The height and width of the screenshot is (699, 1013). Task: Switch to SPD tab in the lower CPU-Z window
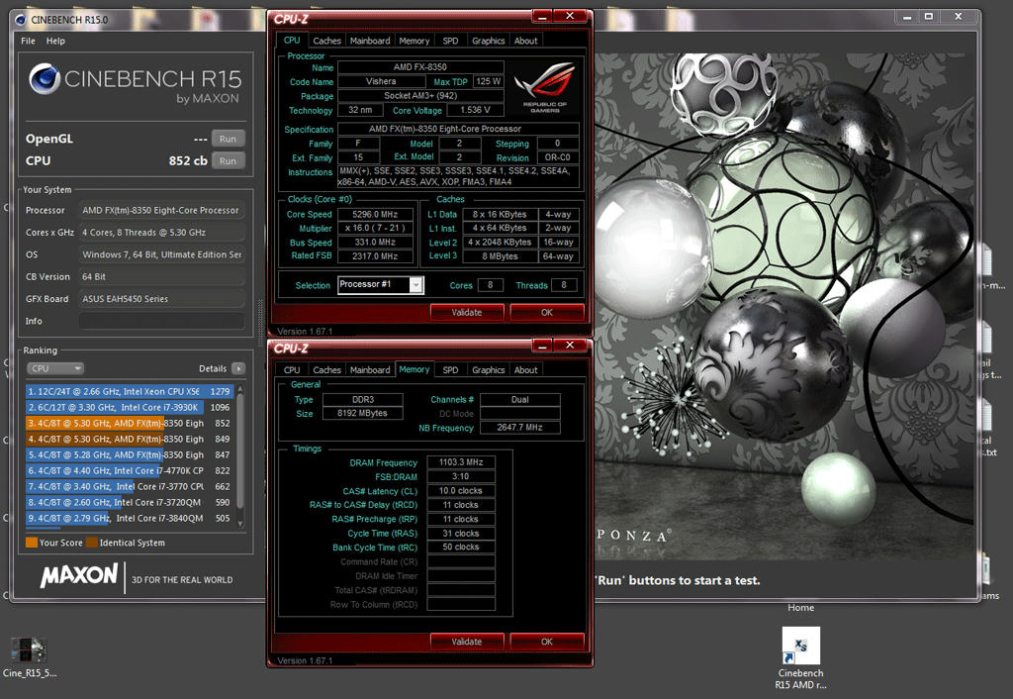pos(450,370)
